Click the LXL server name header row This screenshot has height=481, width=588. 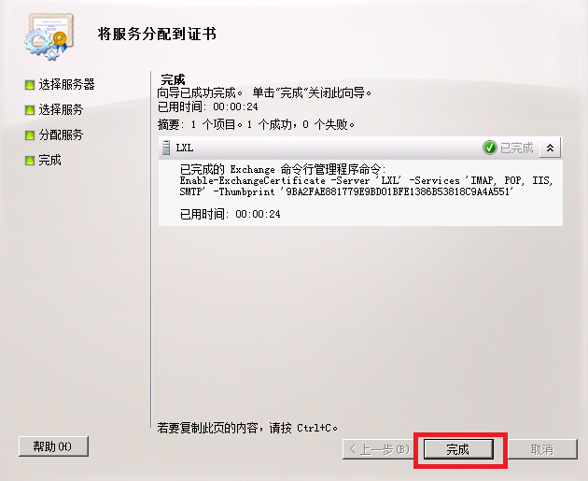pos(360,148)
